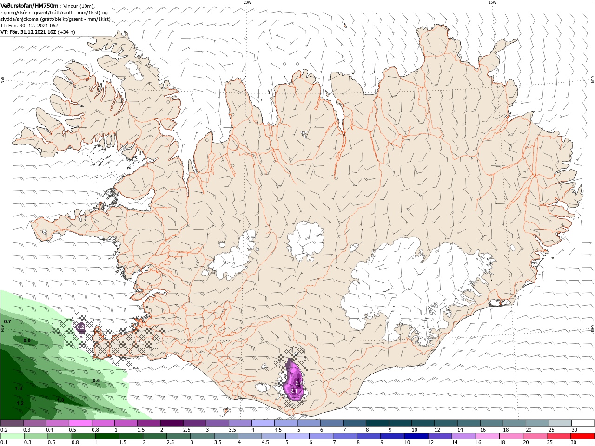Pick light gray upper swatch between 25 and 30
This screenshot has height=446, width=595.
tap(560, 423)
